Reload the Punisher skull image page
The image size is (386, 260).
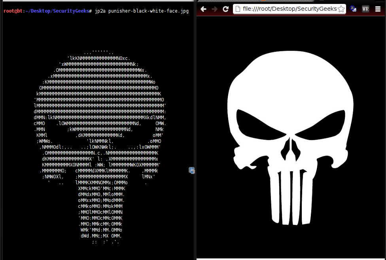225,9
